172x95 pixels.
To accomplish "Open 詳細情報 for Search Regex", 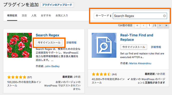I will click(x=72, y=43).
